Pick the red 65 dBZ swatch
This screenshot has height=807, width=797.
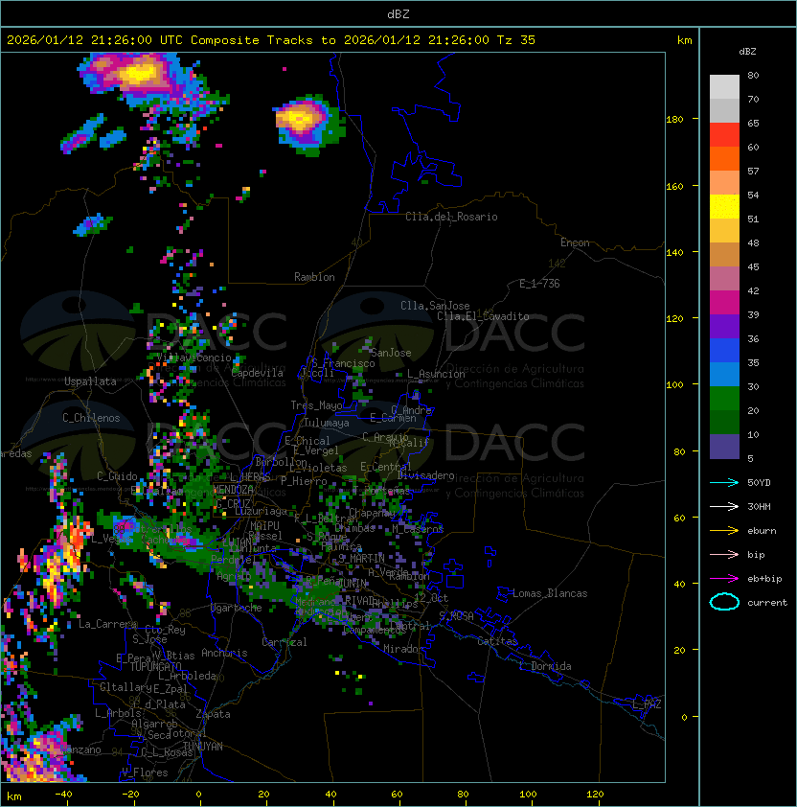point(724,134)
